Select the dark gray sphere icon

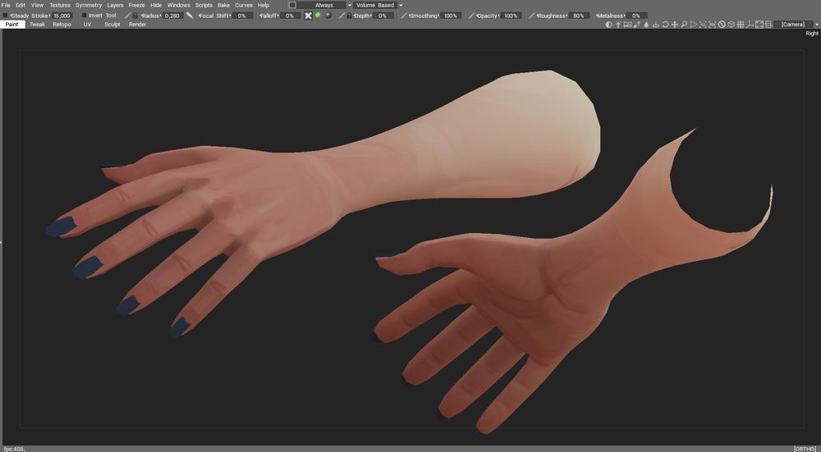click(x=328, y=15)
